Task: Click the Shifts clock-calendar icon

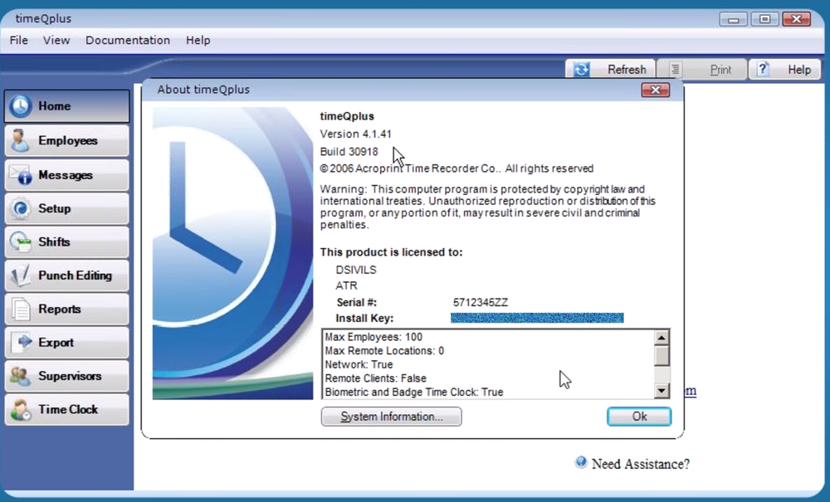Action: tap(20, 241)
